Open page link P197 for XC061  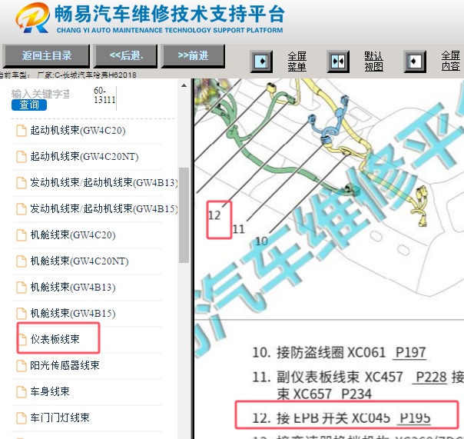pyautogui.click(x=410, y=352)
